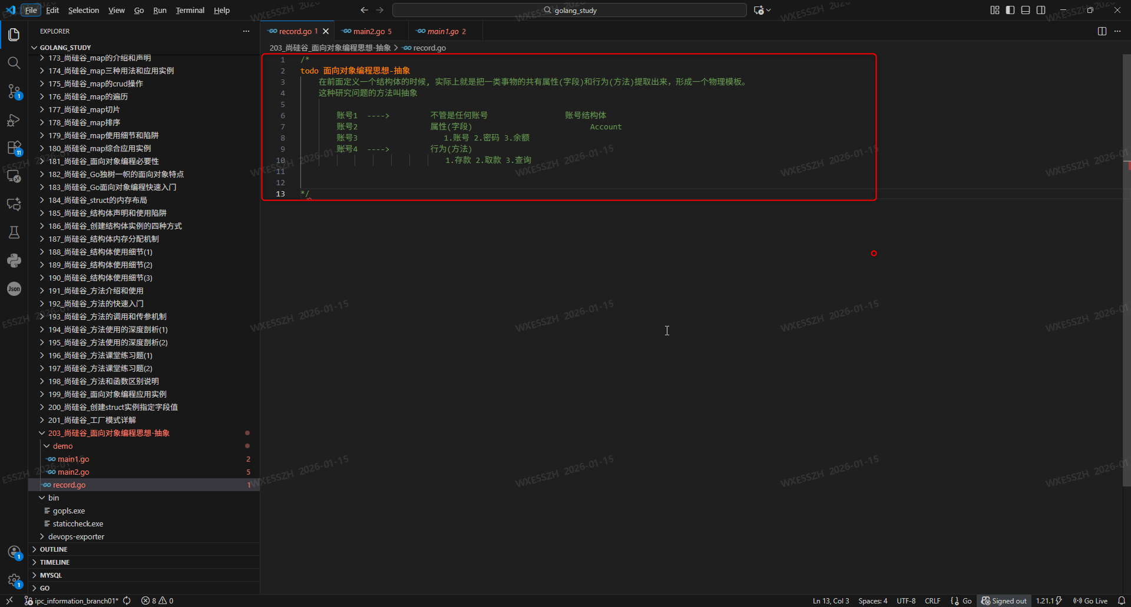1131x607 pixels.
Task: Open the Customize Layout control
Action: click(995, 10)
